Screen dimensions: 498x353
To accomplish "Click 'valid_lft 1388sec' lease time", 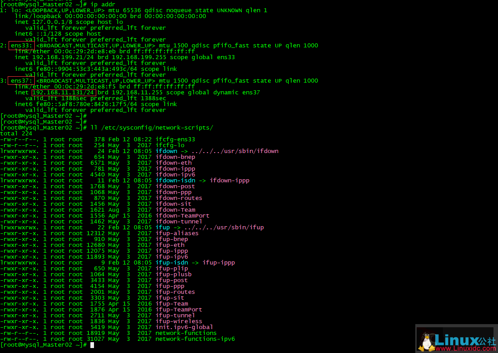I will (56, 98).
